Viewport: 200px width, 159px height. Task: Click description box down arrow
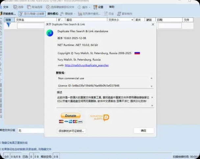point(152,106)
